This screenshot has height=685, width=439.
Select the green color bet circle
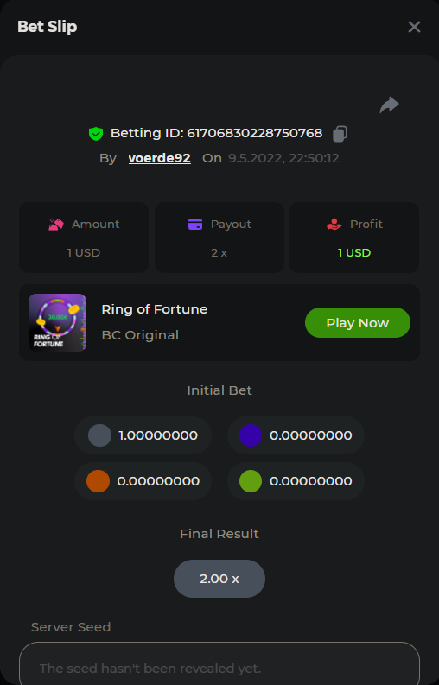[x=251, y=481]
